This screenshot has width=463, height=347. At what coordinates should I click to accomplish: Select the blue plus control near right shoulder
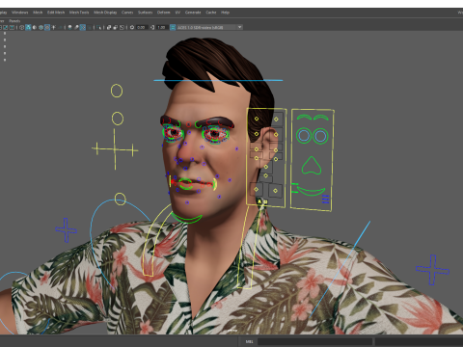(66, 230)
